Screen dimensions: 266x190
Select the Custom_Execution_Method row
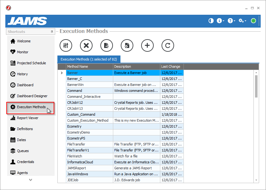(x=125, y=120)
